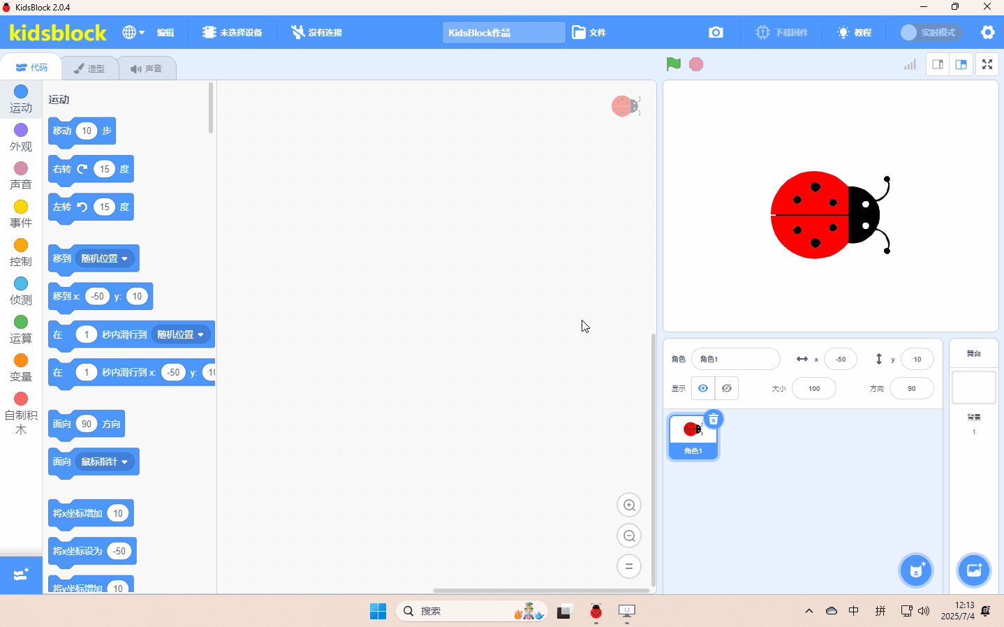
Task: Switch to the 造型 costumes tab
Action: [x=89, y=68]
